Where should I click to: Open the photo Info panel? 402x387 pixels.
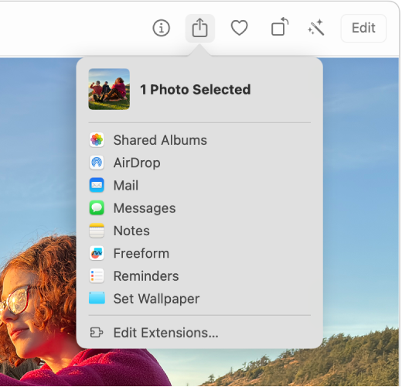coord(161,28)
